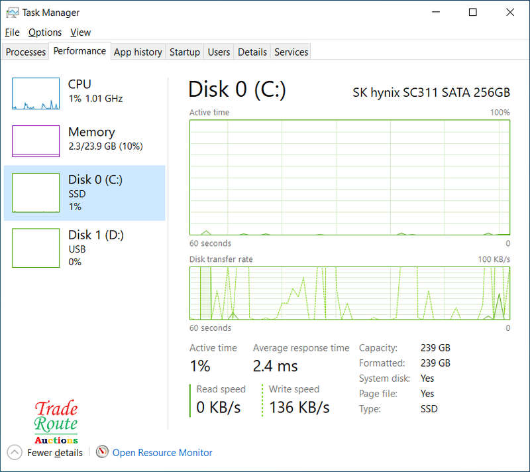Image resolution: width=530 pixels, height=472 pixels.
Task: Minimize the Task Manager window
Action: [436, 12]
